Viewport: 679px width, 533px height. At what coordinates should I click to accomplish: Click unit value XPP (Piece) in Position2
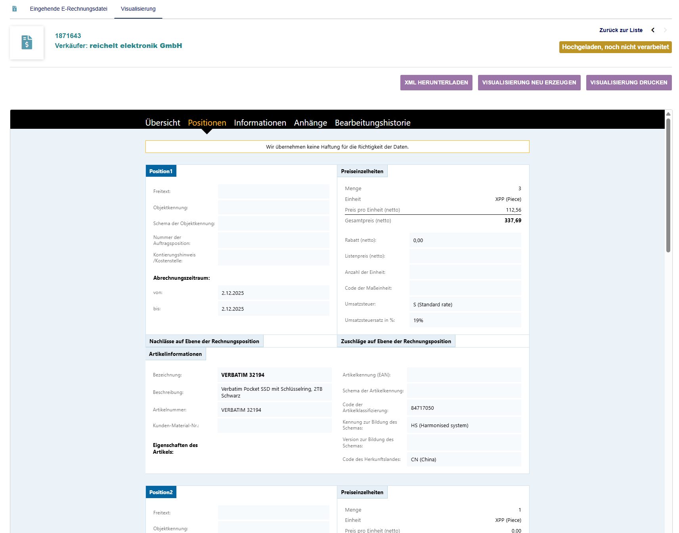[508, 520]
